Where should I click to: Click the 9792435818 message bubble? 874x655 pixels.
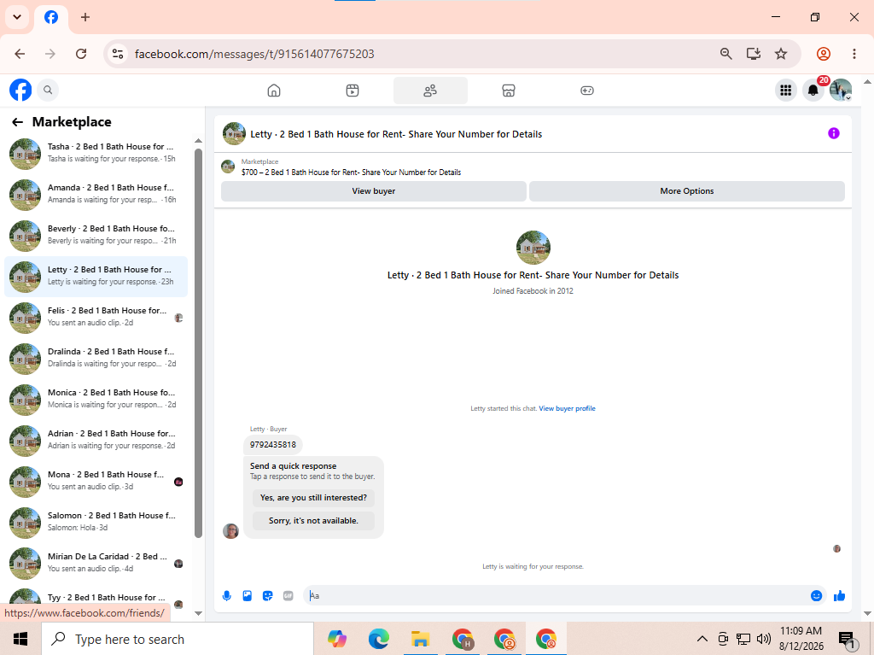coord(273,445)
